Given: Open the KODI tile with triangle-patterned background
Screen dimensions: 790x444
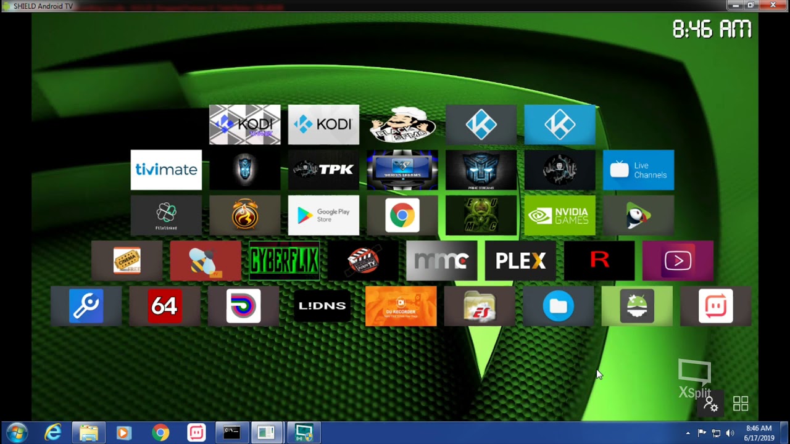Looking at the screenshot, I should click(244, 125).
